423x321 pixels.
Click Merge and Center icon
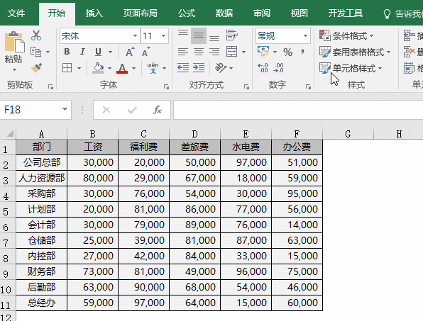(232, 52)
